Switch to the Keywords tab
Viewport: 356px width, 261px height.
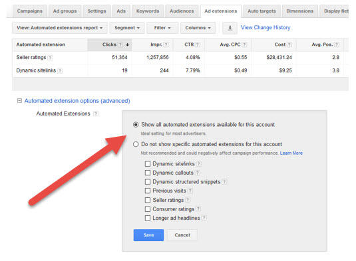coord(148,11)
